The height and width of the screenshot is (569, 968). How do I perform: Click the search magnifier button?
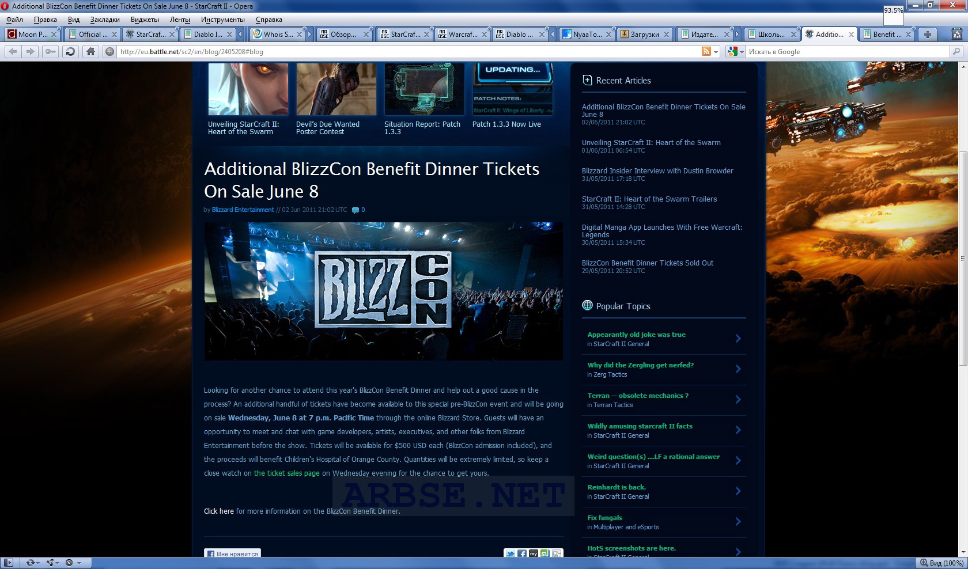[956, 51]
